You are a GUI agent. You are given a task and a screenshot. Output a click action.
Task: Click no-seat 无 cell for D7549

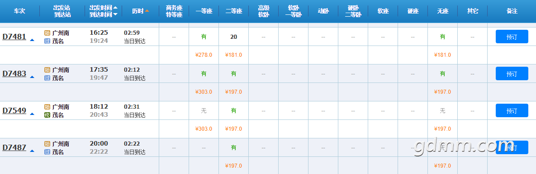[443, 110]
